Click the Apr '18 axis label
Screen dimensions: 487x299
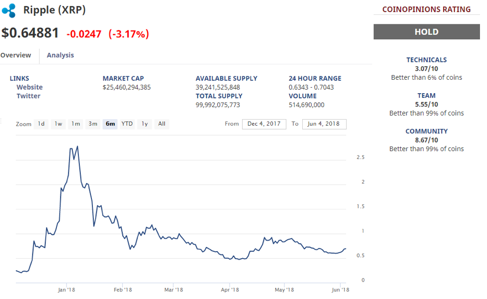(x=230, y=290)
